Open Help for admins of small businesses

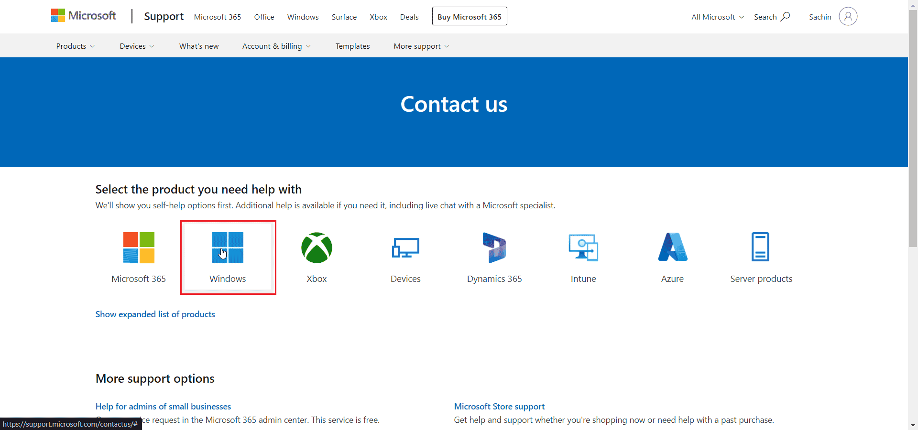click(x=163, y=406)
